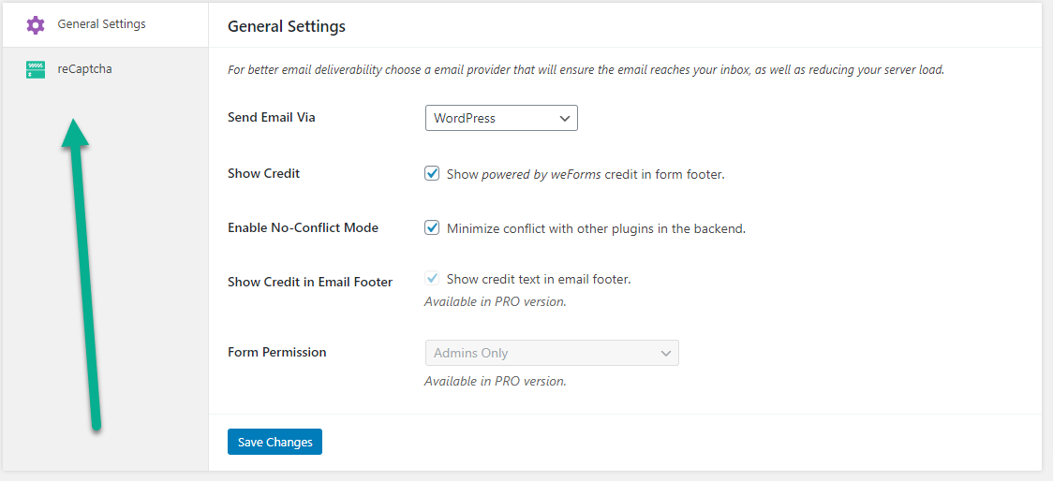The width and height of the screenshot is (1053, 481).
Task: Click the 'Show powered by weForms credit' label text
Action: pos(586,174)
